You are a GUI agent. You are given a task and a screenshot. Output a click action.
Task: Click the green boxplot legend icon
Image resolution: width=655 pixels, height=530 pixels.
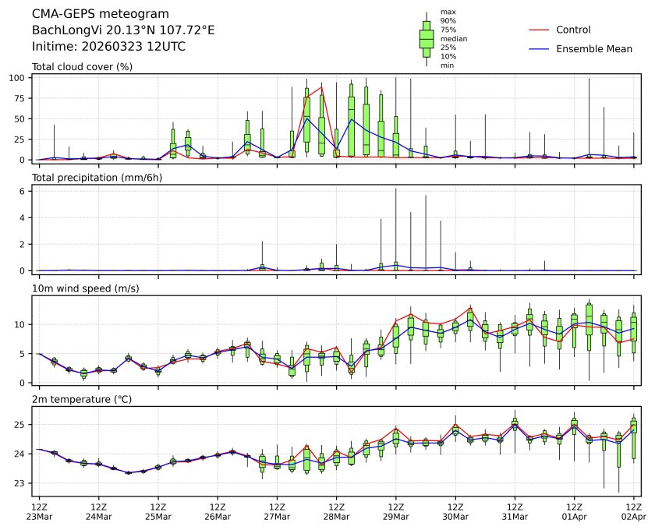(x=427, y=39)
